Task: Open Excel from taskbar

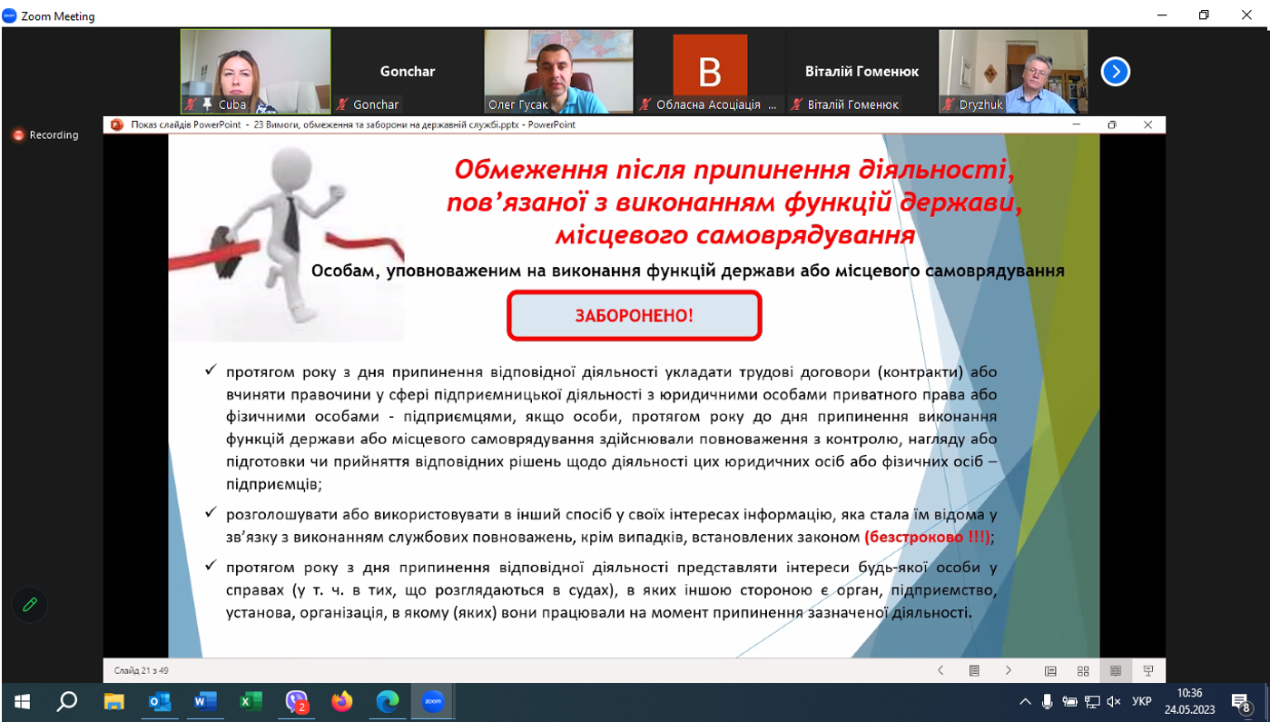Action: [251, 702]
